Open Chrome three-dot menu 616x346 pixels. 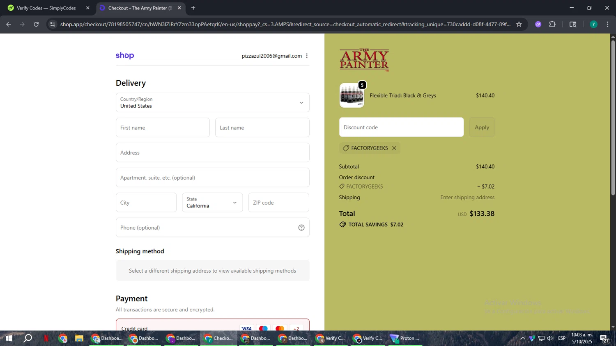(x=608, y=24)
